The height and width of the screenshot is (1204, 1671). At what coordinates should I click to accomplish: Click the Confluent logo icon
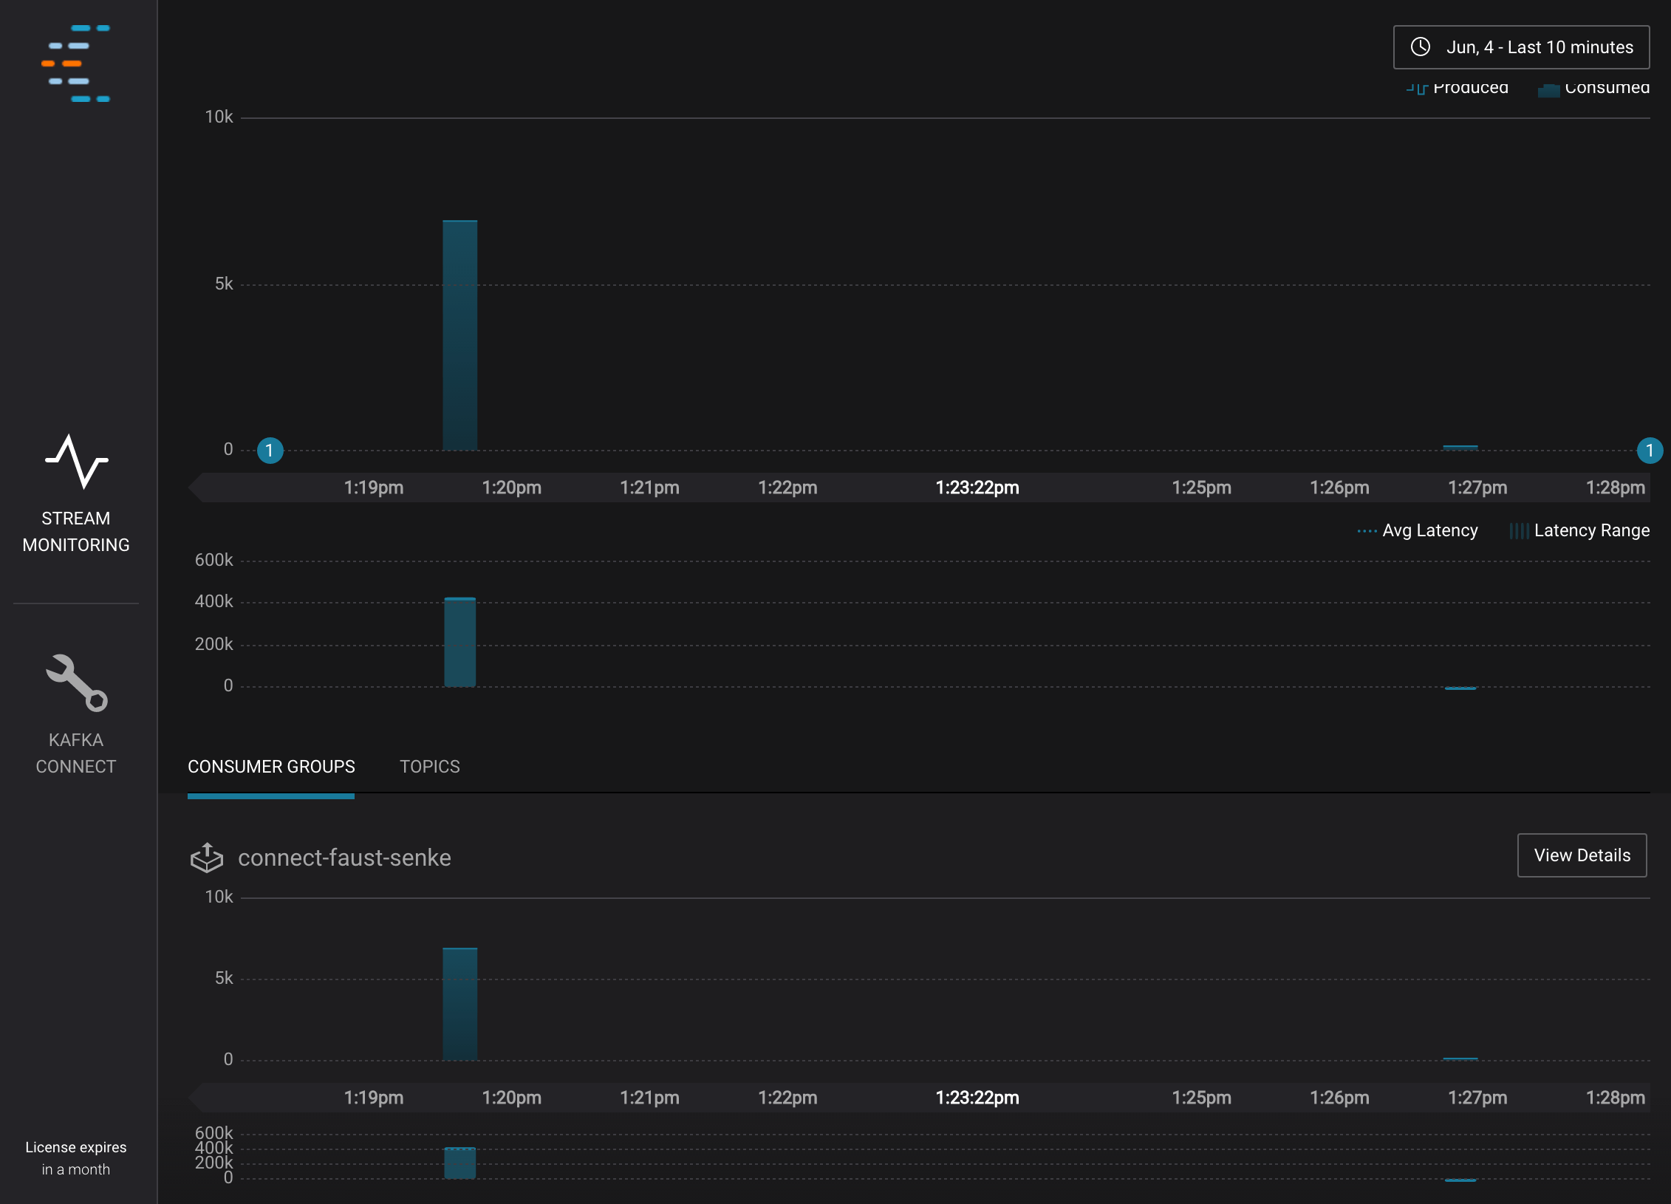coord(76,64)
